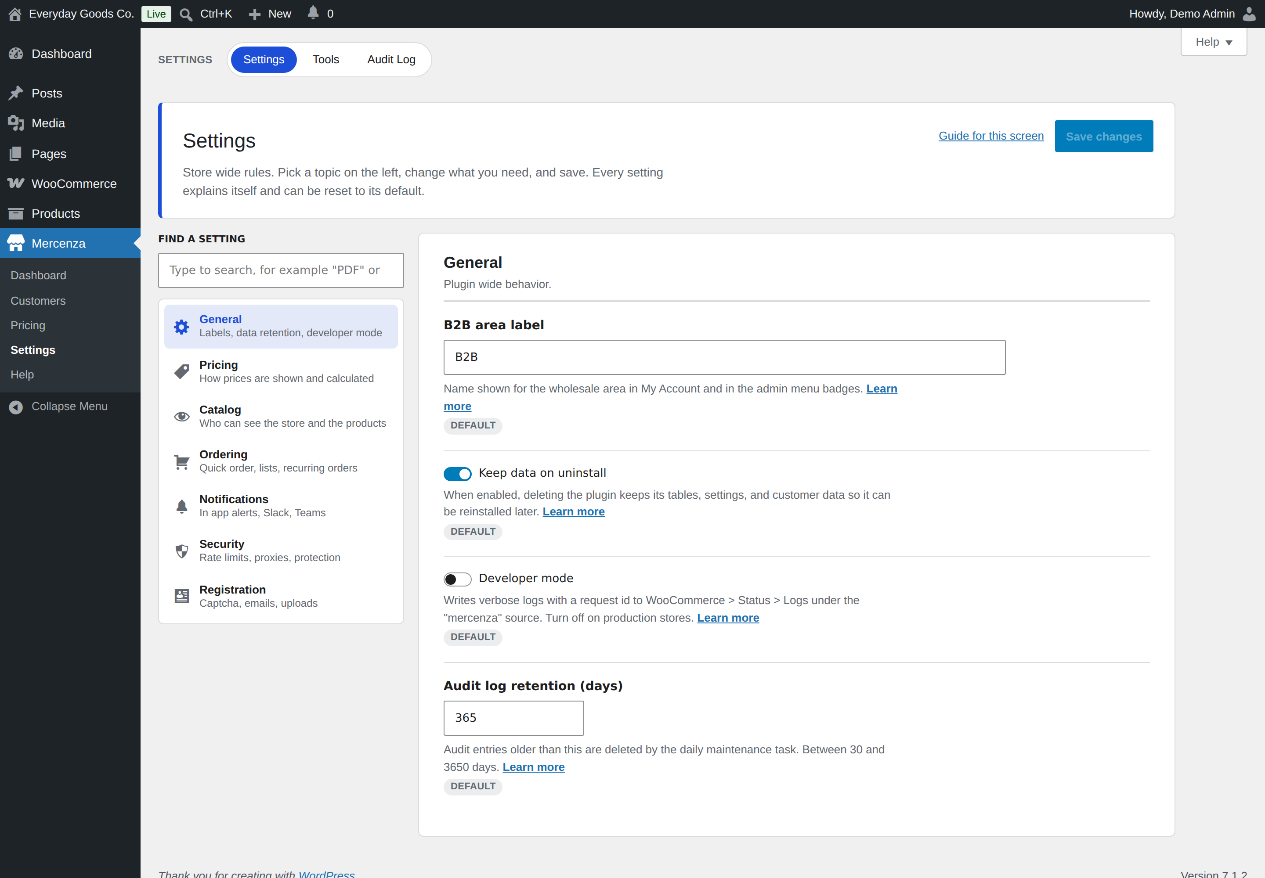Click the Posts pin icon
Viewport: 1265px width, 878px height.
pos(16,93)
